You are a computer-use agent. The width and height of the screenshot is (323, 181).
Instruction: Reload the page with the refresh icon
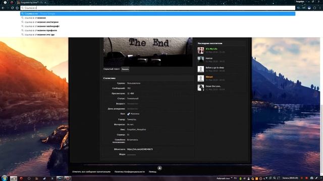12,8
